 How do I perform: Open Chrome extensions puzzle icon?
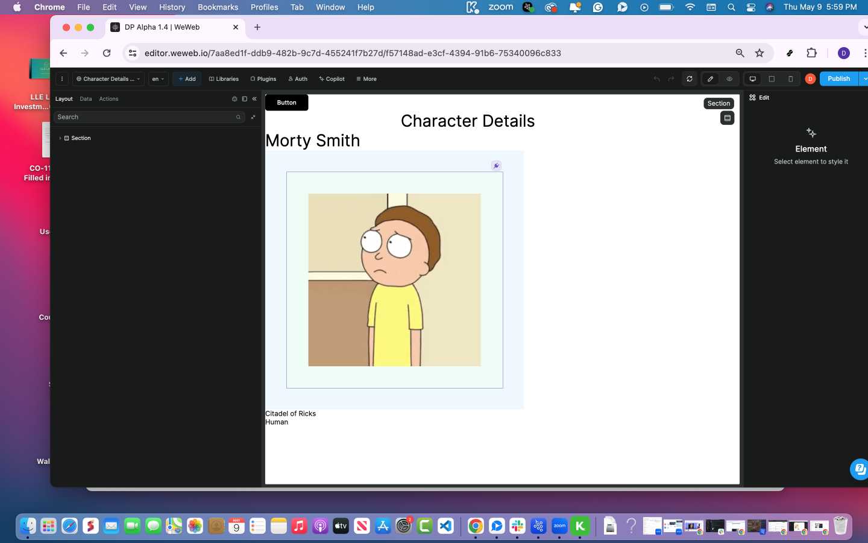[x=811, y=53]
